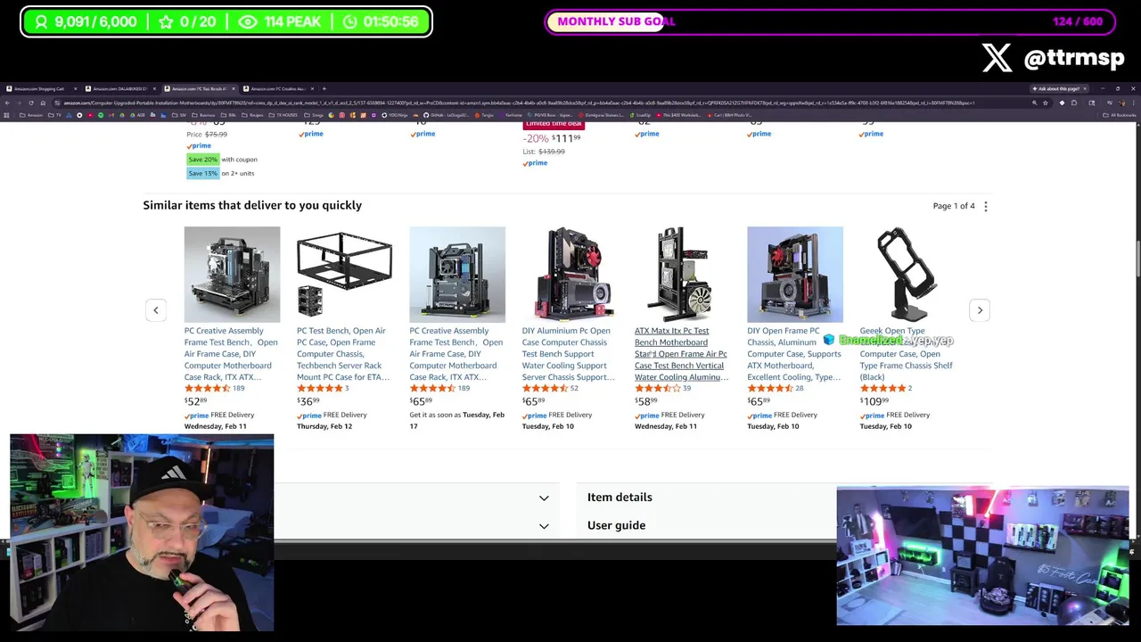View the 39 reviews of ATX Matx bench

pyautogui.click(x=686, y=389)
